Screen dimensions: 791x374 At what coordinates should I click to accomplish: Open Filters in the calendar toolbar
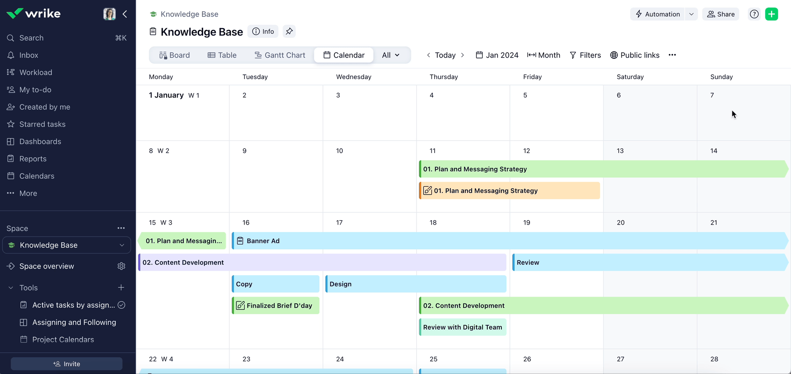point(585,55)
